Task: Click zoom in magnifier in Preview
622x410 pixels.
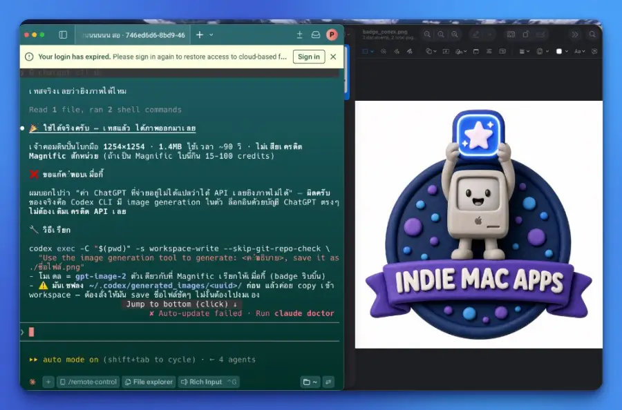Action: (x=455, y=35)
